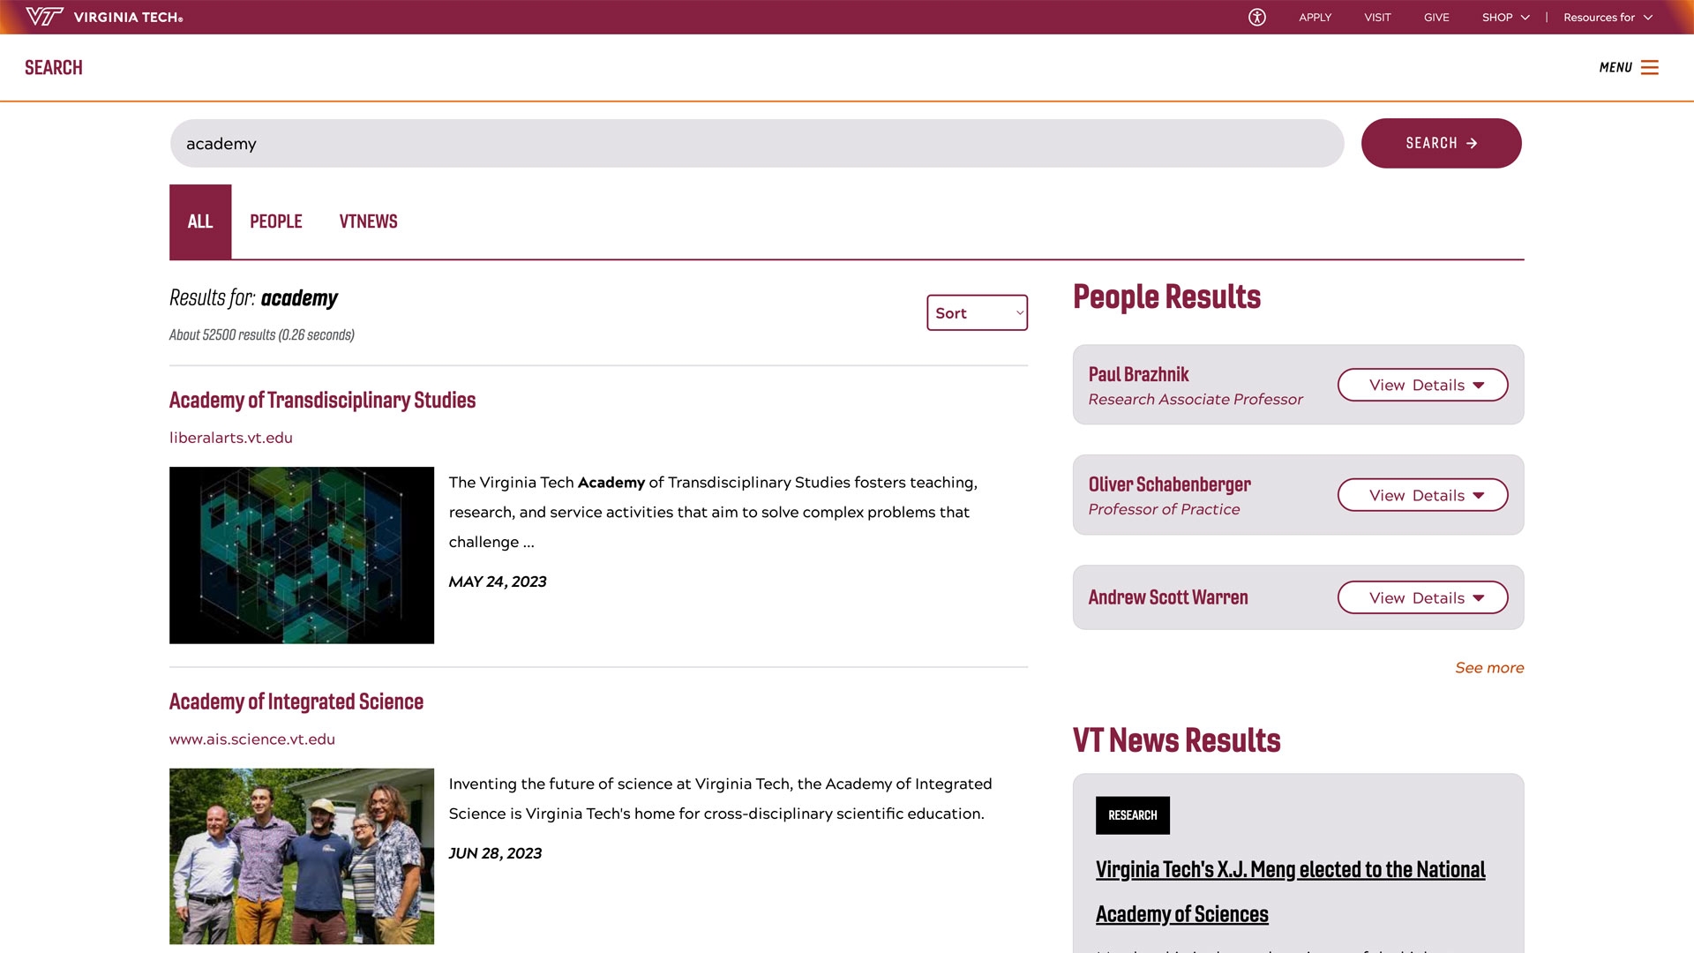Click the Academy of Integrated Science thumbnail

pyautogui.click(x=301, y=855)
